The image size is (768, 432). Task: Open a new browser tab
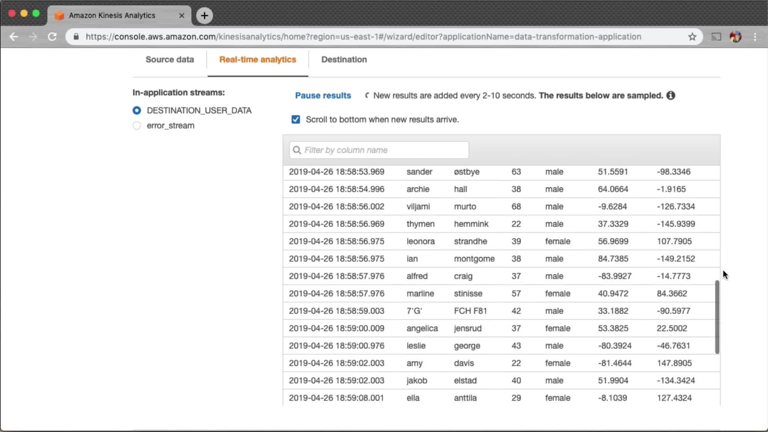tap(204, 16)
